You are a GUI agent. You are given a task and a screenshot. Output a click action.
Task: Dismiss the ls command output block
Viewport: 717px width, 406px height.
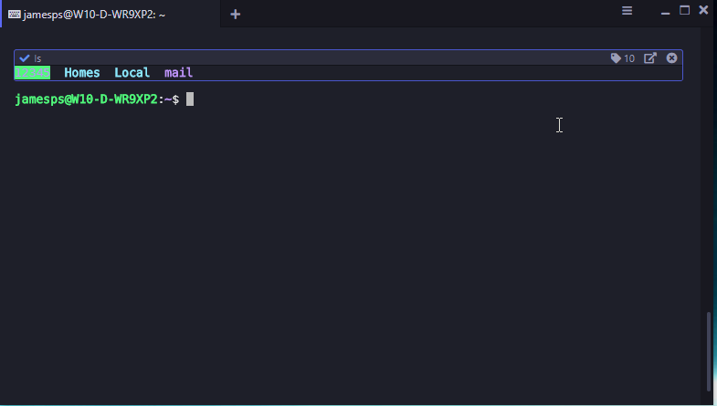(671, 58)
